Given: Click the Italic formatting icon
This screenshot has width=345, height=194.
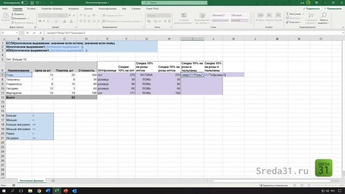Looking at the screenshot, I should [x=44, y=22].
